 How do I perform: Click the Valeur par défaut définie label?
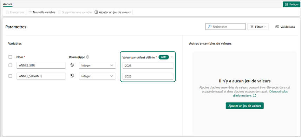pyautogui.click(x=139, y=57)
